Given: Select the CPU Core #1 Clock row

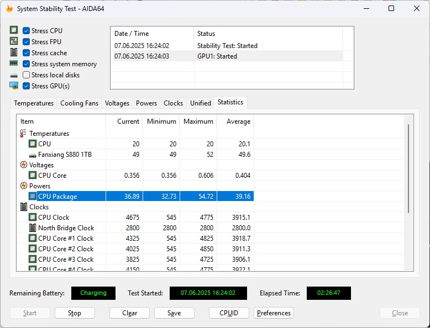Looking at the screenshot, I should click(x=66, y=239).
